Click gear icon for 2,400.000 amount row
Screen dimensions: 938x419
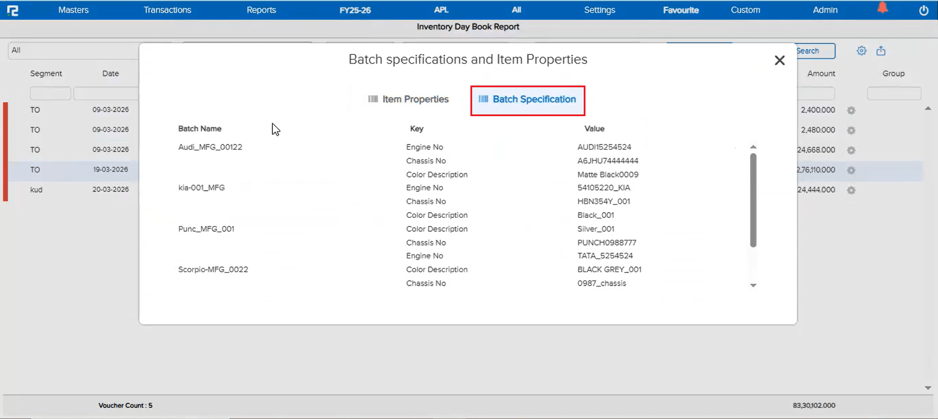[851, 110]
